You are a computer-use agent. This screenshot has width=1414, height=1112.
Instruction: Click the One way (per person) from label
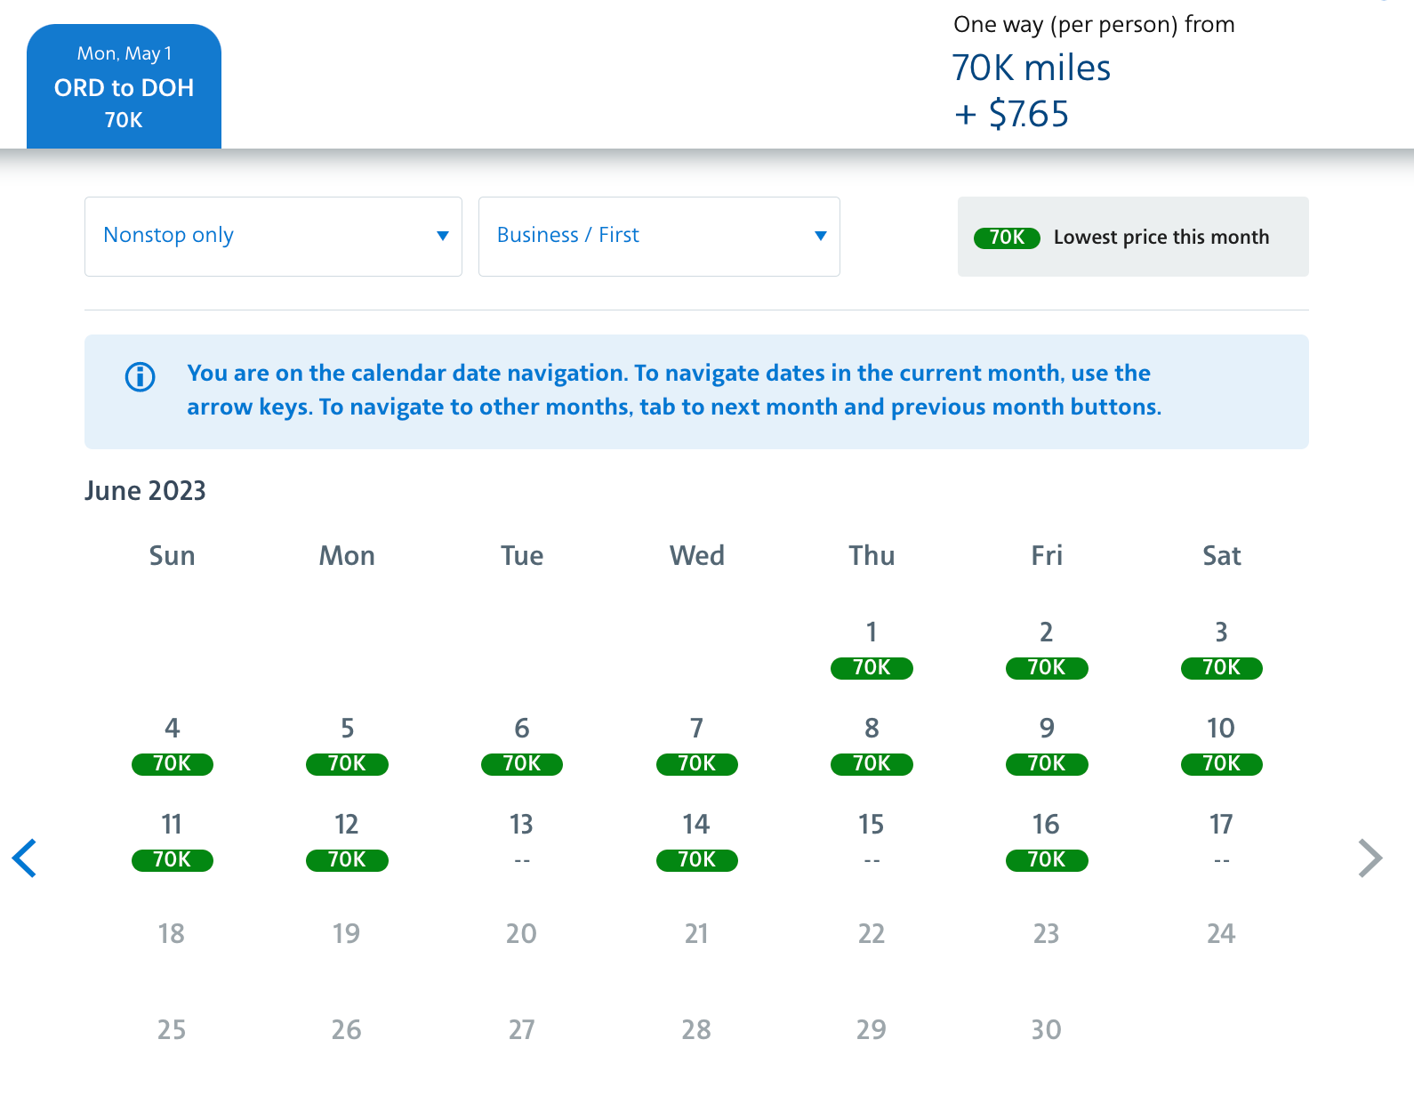click(1094, 25)
